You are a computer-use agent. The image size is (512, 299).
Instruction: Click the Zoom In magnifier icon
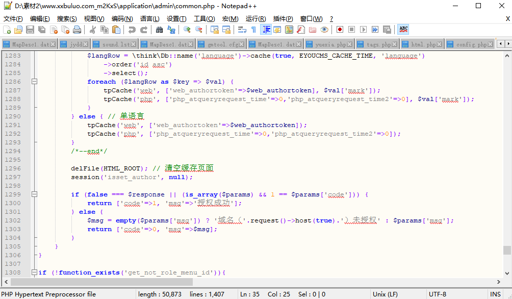coord(187,30)
